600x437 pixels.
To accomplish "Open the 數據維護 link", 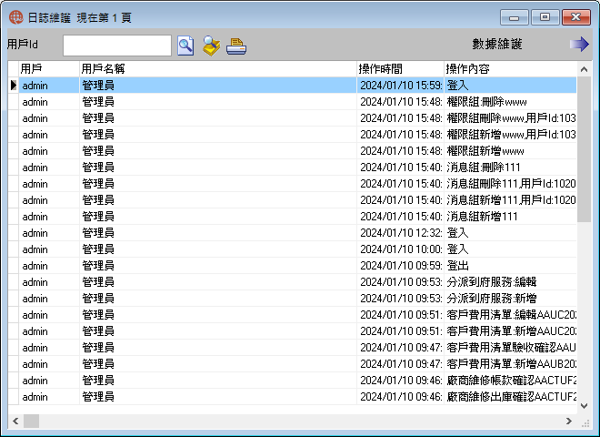I will 496,44.
